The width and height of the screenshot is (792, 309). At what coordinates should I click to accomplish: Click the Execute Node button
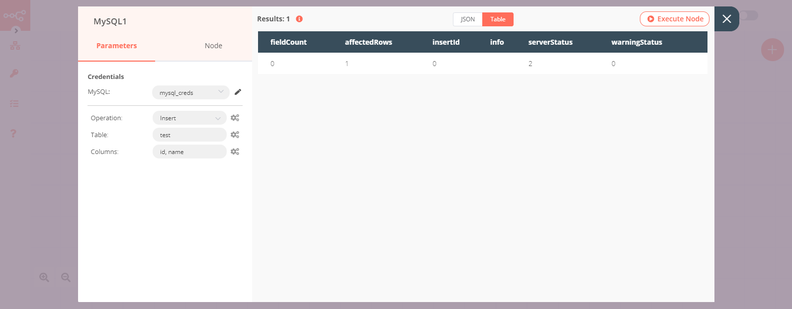pos(675,19)
